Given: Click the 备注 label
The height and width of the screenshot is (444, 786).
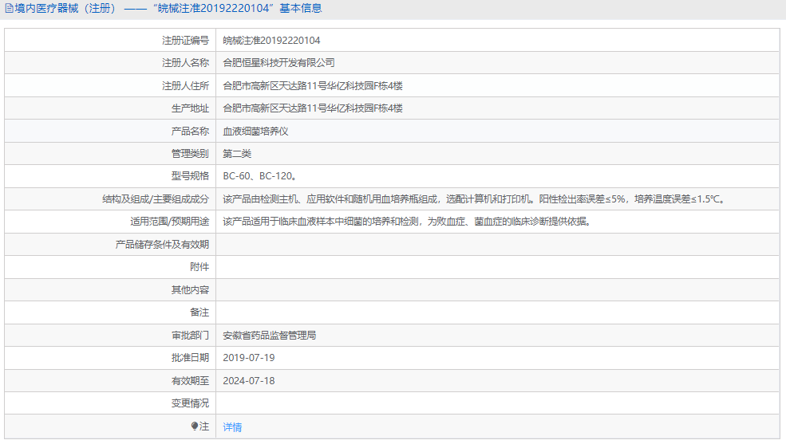Looking at the screenshot, I should (x=199, y=312).
